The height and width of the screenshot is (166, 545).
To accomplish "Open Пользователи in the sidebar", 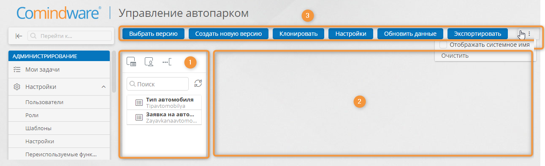I will (59, 102).
